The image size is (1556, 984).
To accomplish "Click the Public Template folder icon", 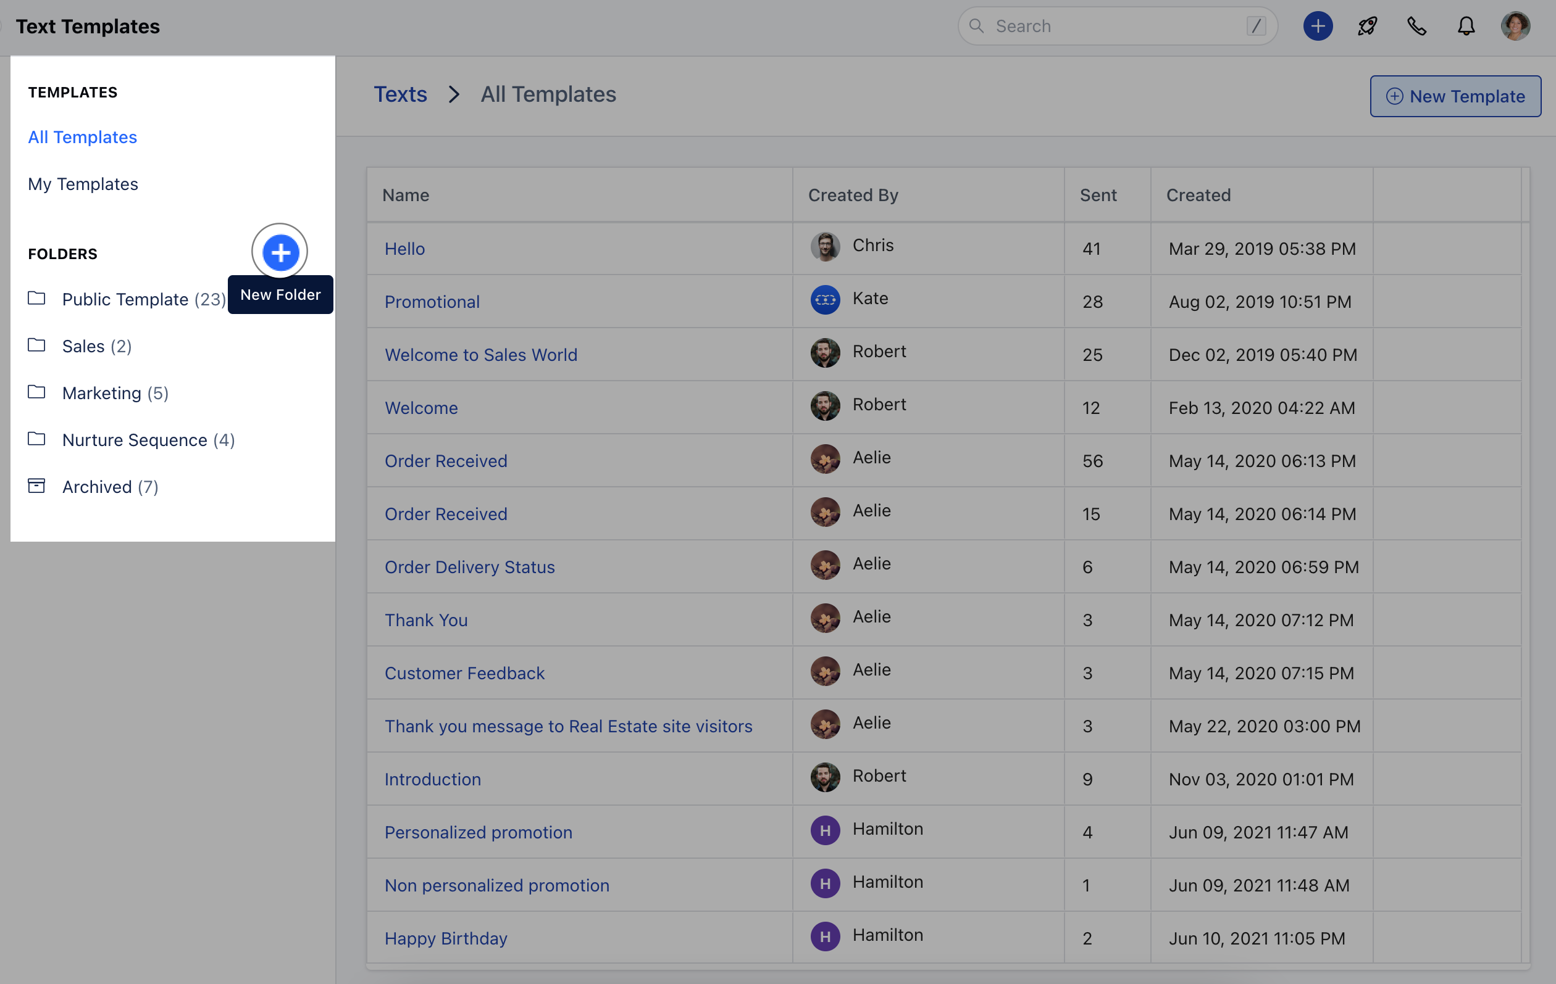I will (37, 299).
